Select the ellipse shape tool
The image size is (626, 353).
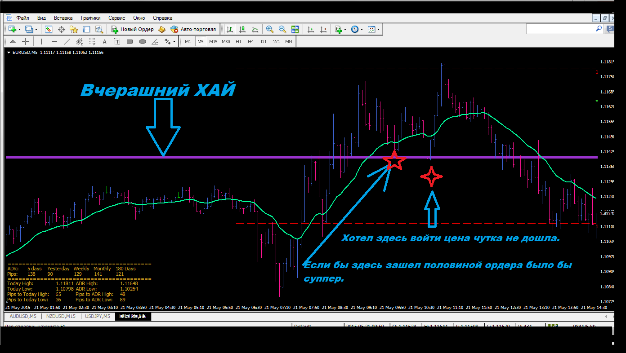[143, 42]
